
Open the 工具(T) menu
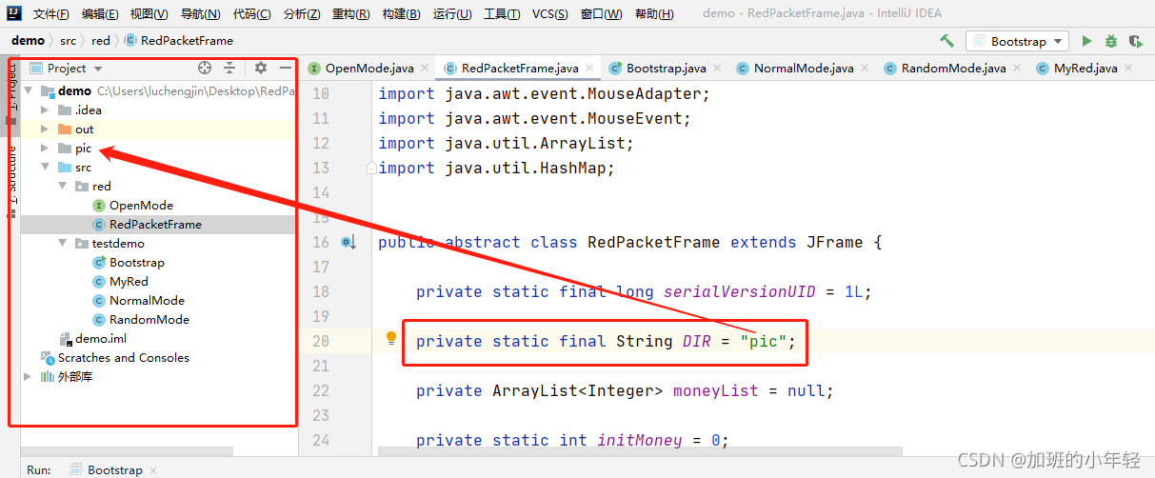(502, 14)
